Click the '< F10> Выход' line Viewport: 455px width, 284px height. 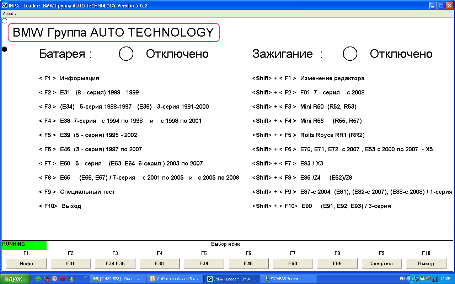pyautogui.click(x=60, y=206)
